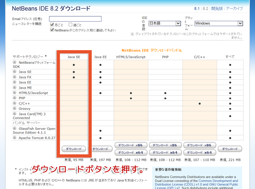This screenshot has height=189, width=255.
Task: Click the 無償, 197 MB size text
Action: pyautogui.click(x=100, y=160)
